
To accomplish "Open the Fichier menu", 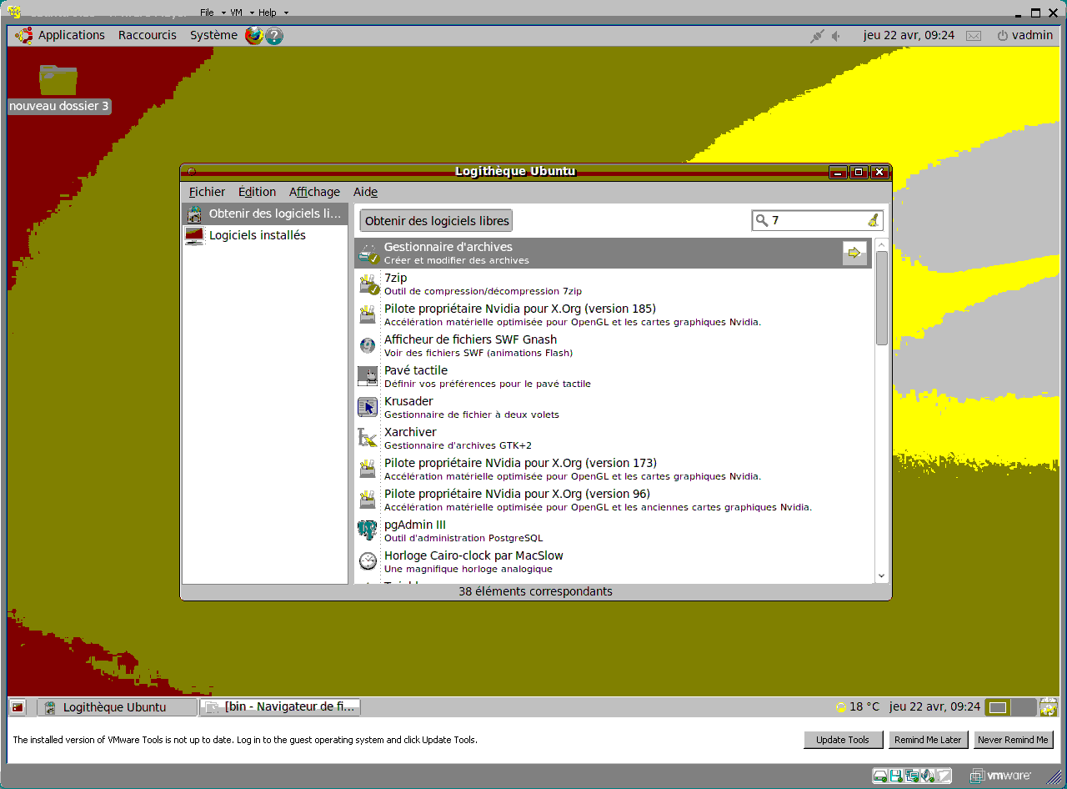I will click(207, 192).
